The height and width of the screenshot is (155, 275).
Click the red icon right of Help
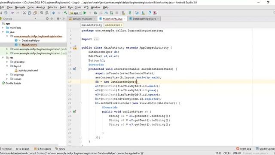pyautogui.click(x=155, y=13)
